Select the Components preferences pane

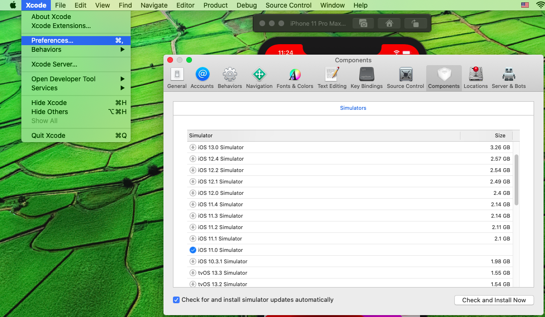pyautogui.click(x=444, y=78)
